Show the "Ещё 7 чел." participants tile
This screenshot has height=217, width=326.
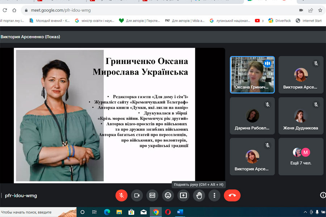(301, 156)
